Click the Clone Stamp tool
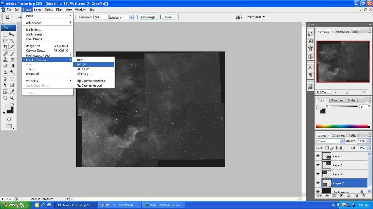This screenshot has width=373, height=209. click(x=5, y=60)
